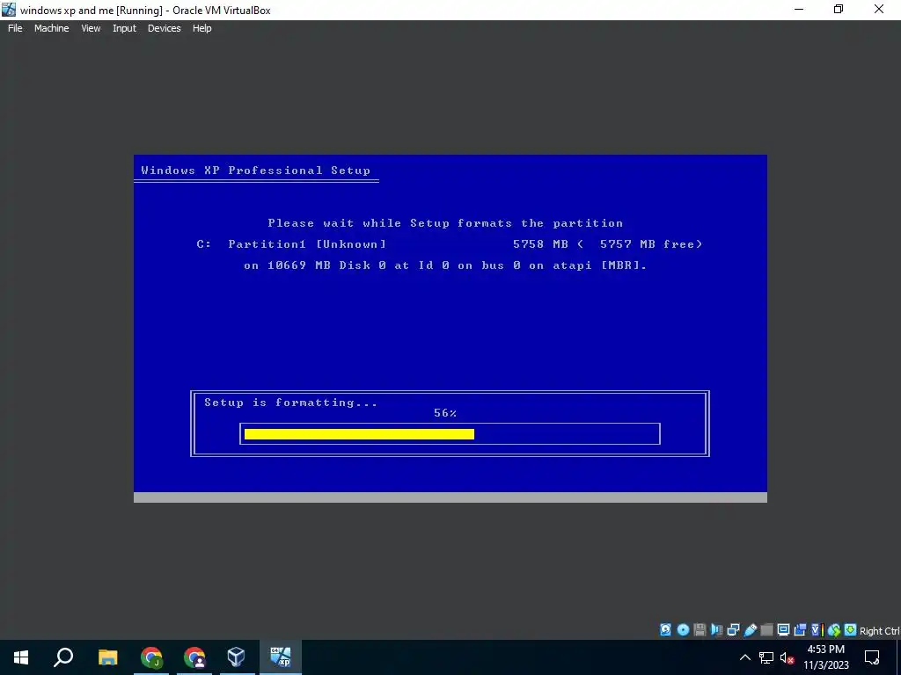This screenshot has width=901, height=675.
Task: Click the network icon in system tray
Action: coord(766,657)
